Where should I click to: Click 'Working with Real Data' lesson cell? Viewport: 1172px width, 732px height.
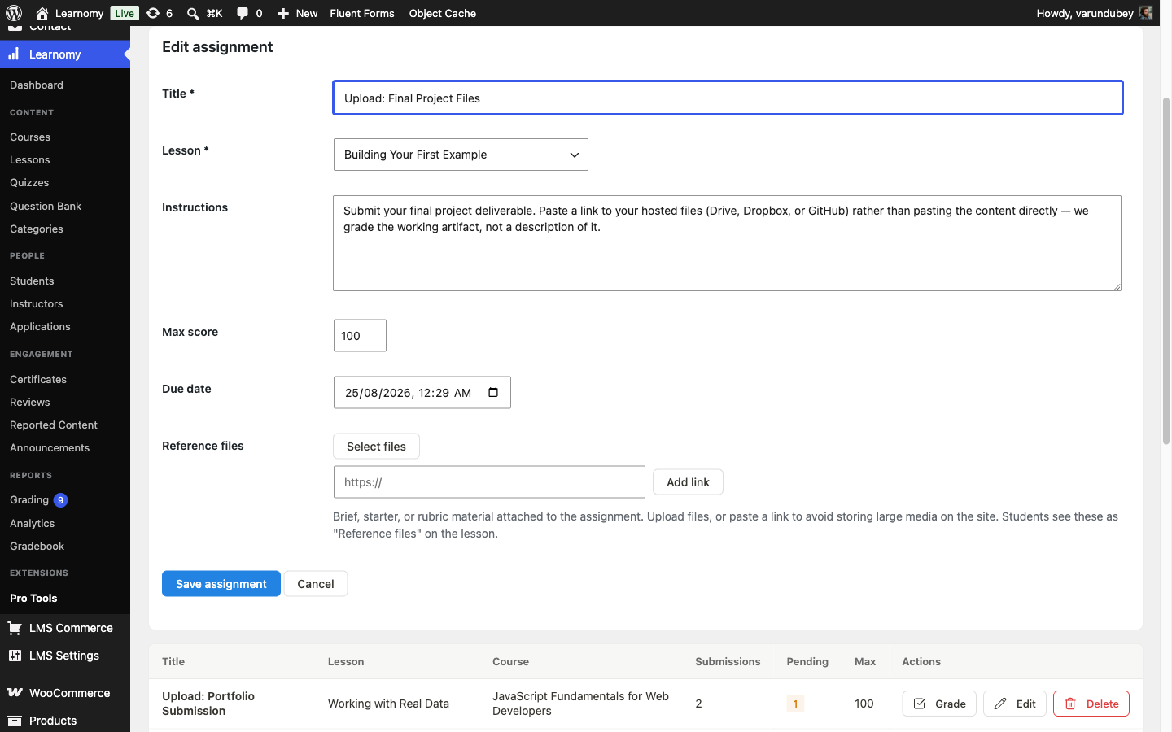(388, 704)
